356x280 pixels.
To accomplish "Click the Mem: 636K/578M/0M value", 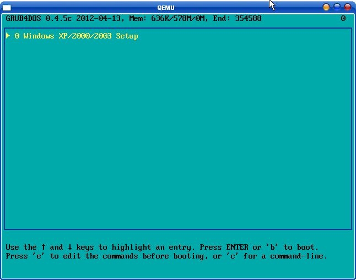I will (168, 18).
